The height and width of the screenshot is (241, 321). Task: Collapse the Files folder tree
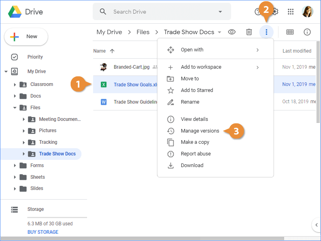[15, 108]
